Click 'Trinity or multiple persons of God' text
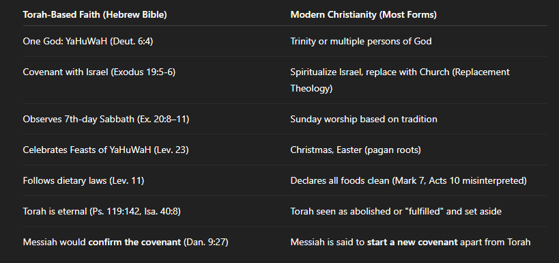The height and width of the screenshot is (263, 559). point(361,42)
